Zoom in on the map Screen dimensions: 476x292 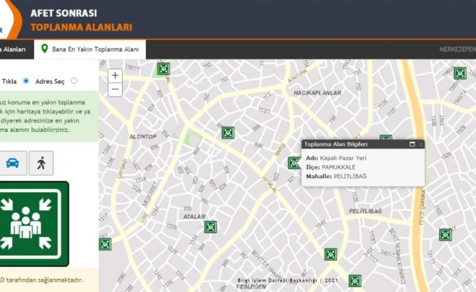(115, 75)
